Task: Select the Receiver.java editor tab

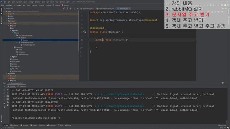Action: 123,9
